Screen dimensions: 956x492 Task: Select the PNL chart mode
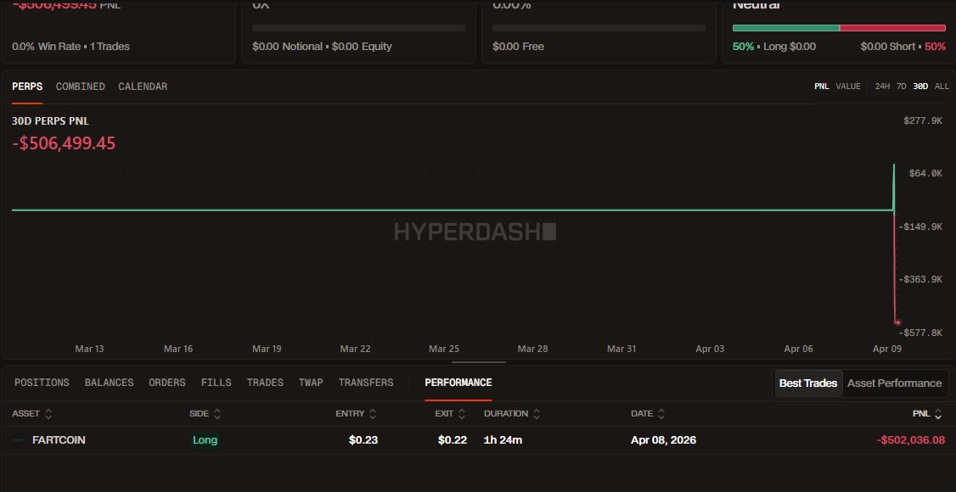pos(822,87)
